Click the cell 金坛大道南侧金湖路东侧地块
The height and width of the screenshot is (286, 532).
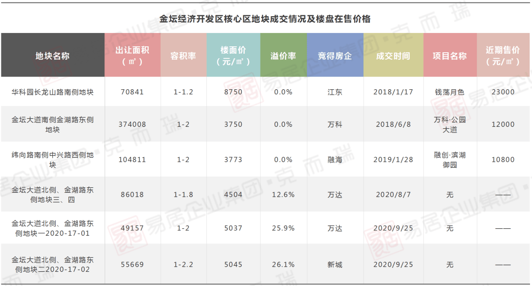(53, 124)
